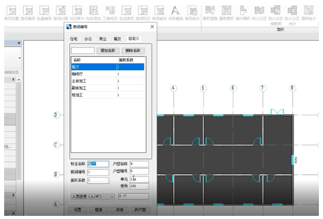This screenshot has height=219, width=323.
Task: Open the 面积统计 tool
Action: pyautogui.click(x=309, y=13)
